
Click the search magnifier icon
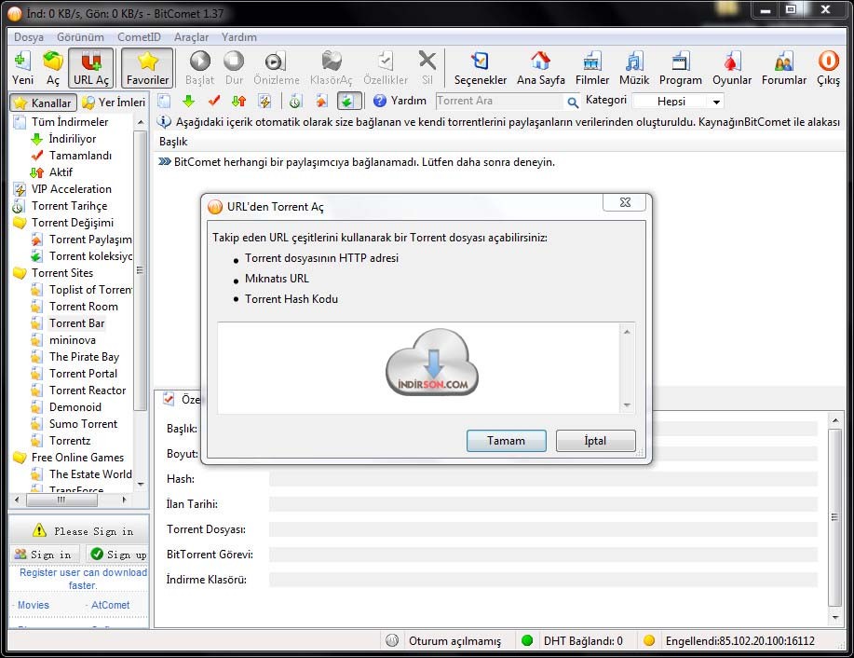click(x=573, y=102)
